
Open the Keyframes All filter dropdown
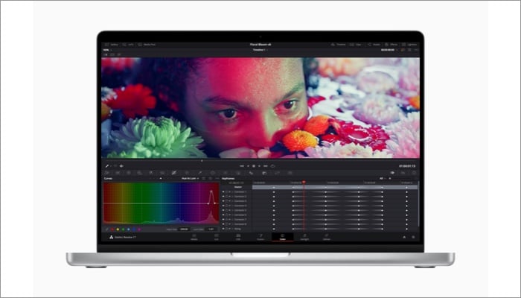coord(383,179)
